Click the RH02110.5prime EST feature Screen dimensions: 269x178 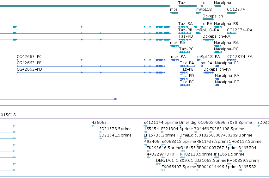182,157
